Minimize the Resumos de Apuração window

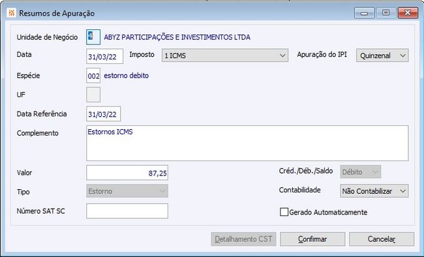[x=364, y=13]
